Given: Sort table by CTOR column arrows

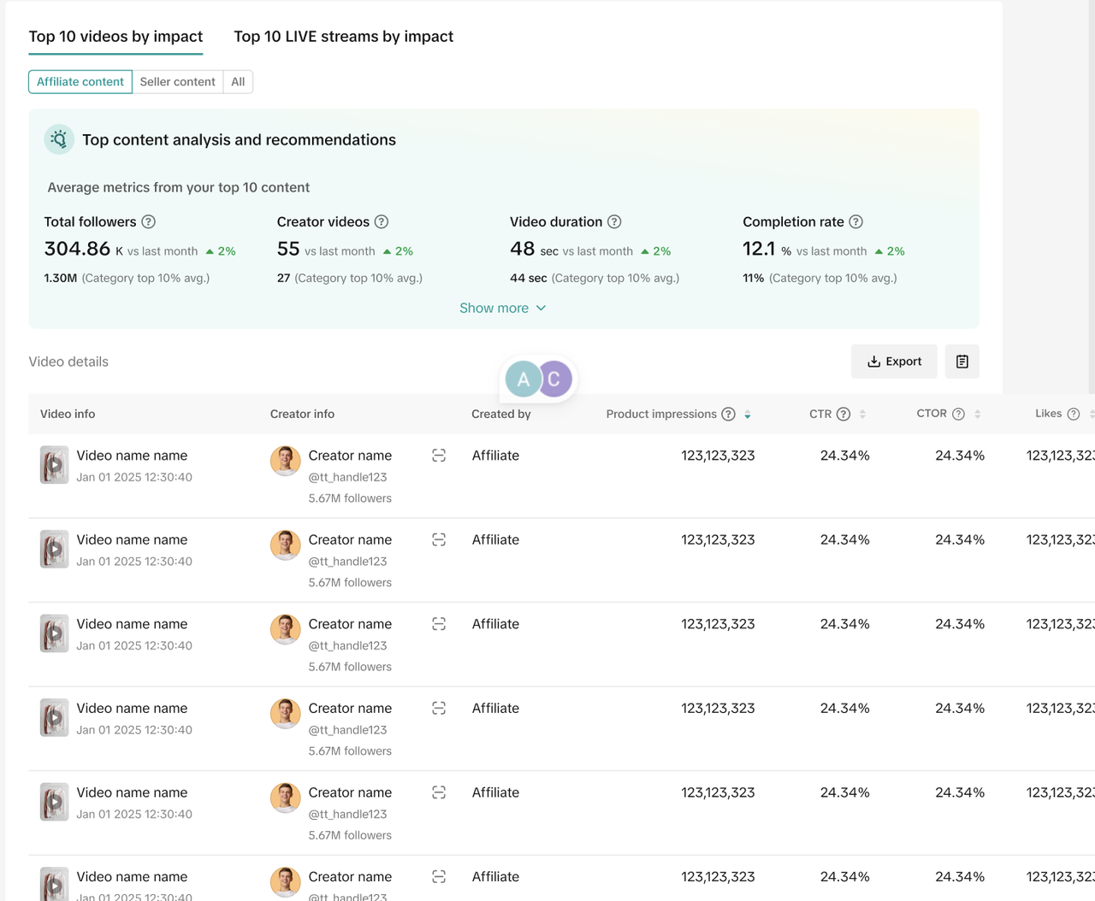Looking at the screenshot, I should [x=978, y=415].
